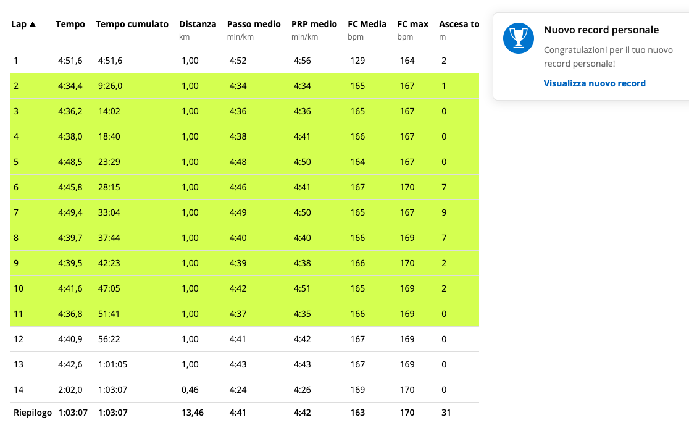Viewport: 689px width, 428px height.
Task: Open the Visualizza nuovo record link
Action: tap(595, 83)
